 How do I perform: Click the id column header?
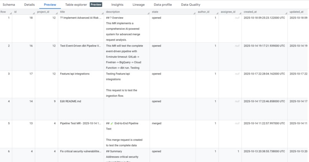click(x=15, y=12)
